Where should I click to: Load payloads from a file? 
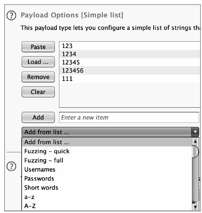[38, 62]
